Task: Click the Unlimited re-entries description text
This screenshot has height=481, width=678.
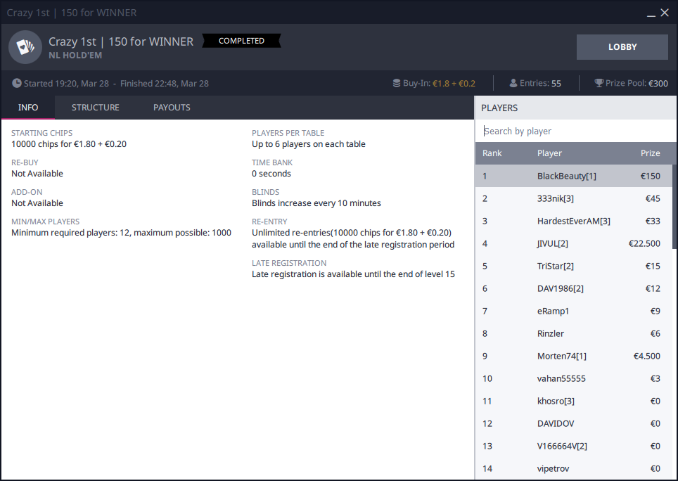Action: click(353, 238)
